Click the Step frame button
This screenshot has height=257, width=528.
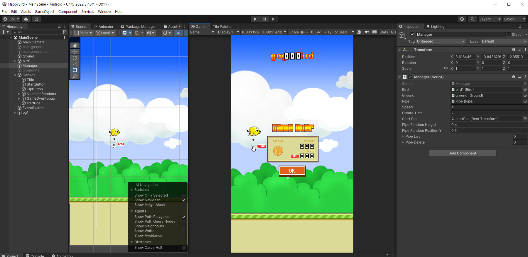(274, 19)
